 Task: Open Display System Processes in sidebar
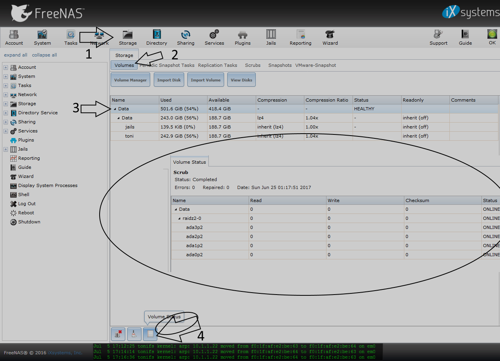[47, 185]
